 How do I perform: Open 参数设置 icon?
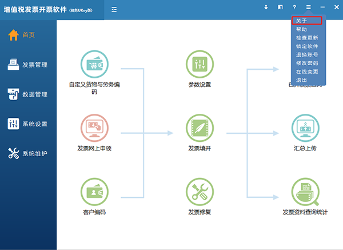200,65
